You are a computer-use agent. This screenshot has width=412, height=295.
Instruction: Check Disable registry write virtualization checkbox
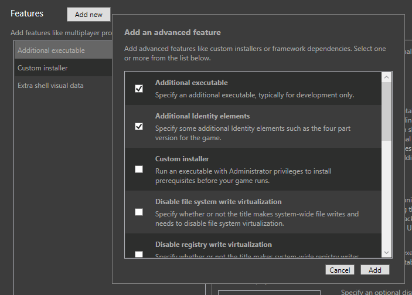tap(139, 255)
